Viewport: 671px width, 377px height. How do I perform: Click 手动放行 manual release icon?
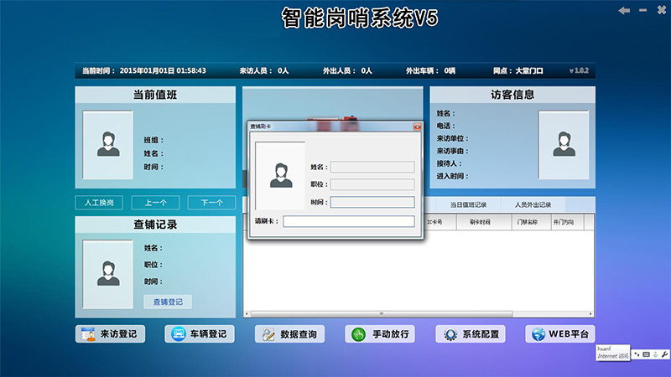(x=359, y=334)
